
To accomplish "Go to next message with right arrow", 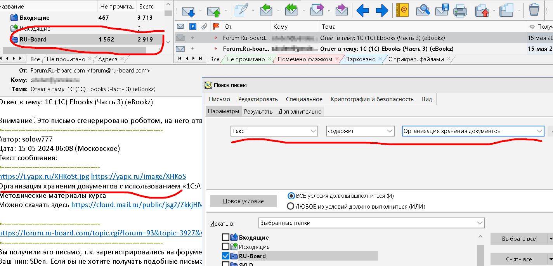I will (382, 10).
